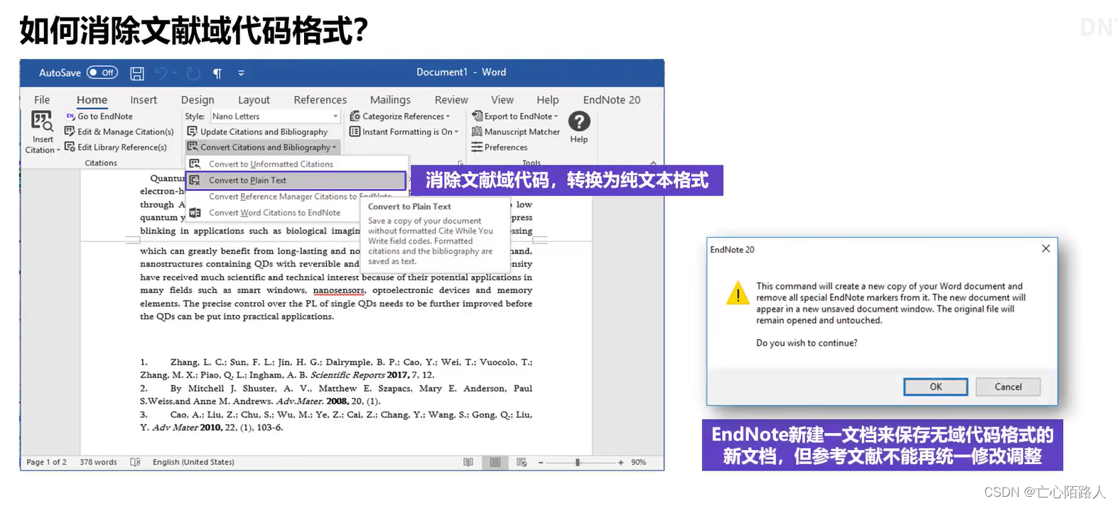Choose Convert Word Citations to EndNote
The width and height of the screenshot is (1117, 506).
(x=274, y=213)
